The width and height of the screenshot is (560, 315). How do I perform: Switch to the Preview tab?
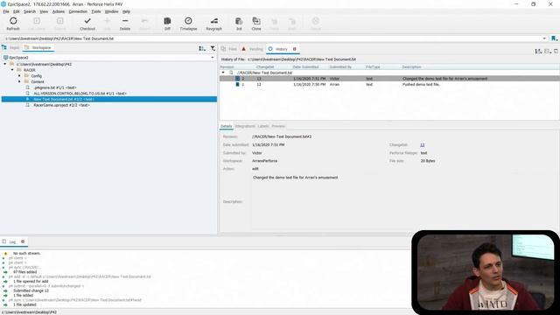point(278,126)
